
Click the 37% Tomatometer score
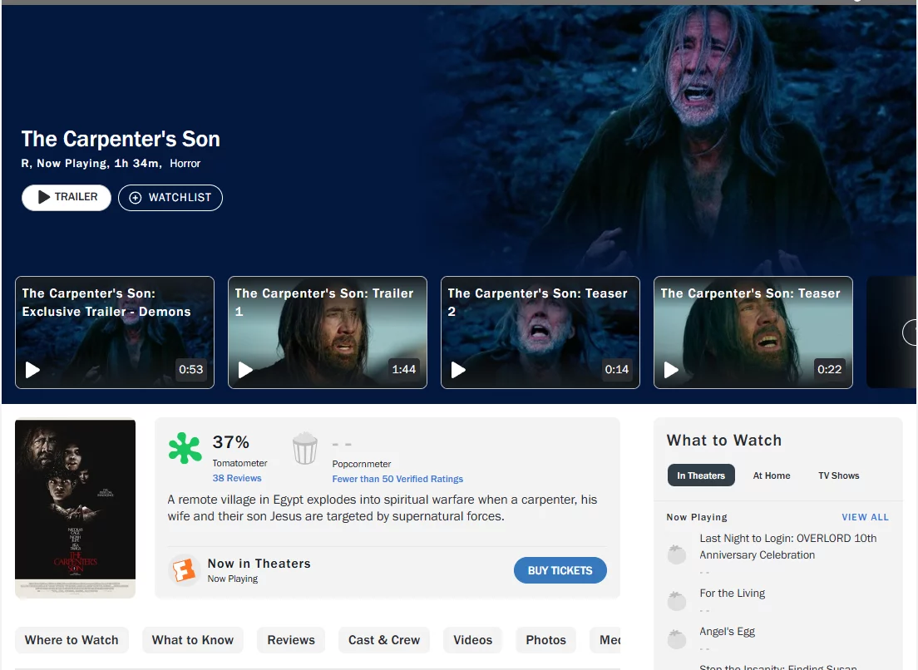(x=230, y=441)
